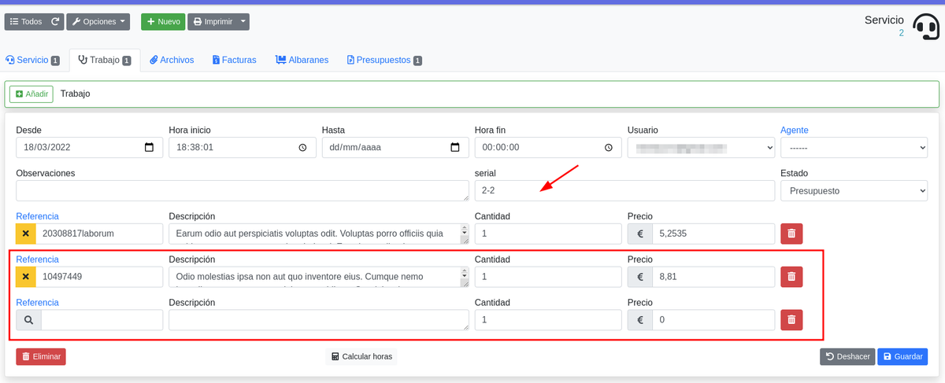945x383 pixels.
Task: Open the Usuario dropdown
Action: point(701,147)
